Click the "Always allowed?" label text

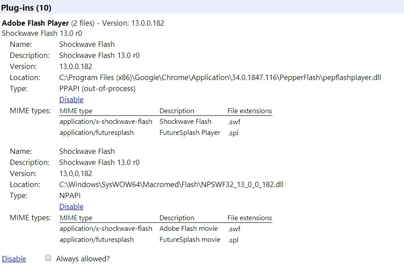(83, 259)
